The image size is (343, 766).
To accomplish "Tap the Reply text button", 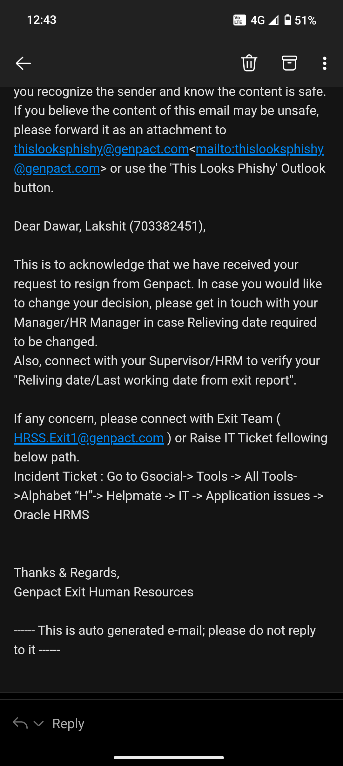I will pos(68,724).
